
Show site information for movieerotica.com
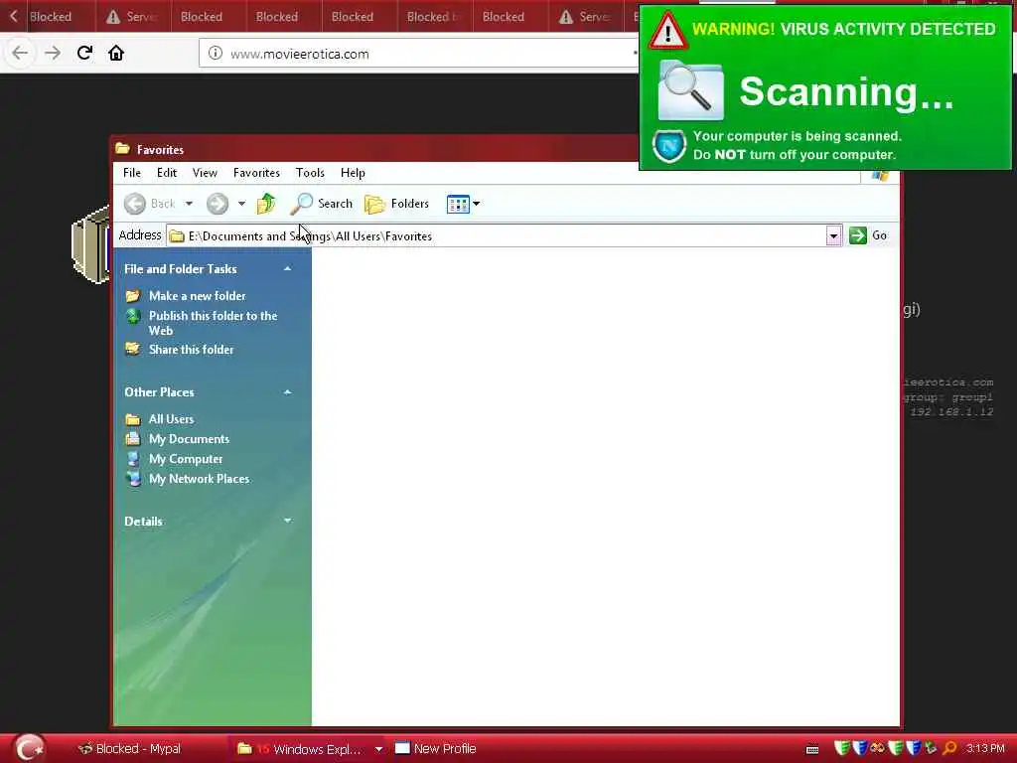point(216,54)
